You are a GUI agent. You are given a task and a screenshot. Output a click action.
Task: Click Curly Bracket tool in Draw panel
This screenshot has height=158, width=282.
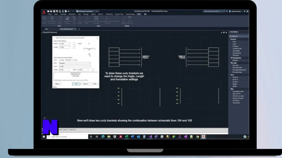[x=80, y=20]
